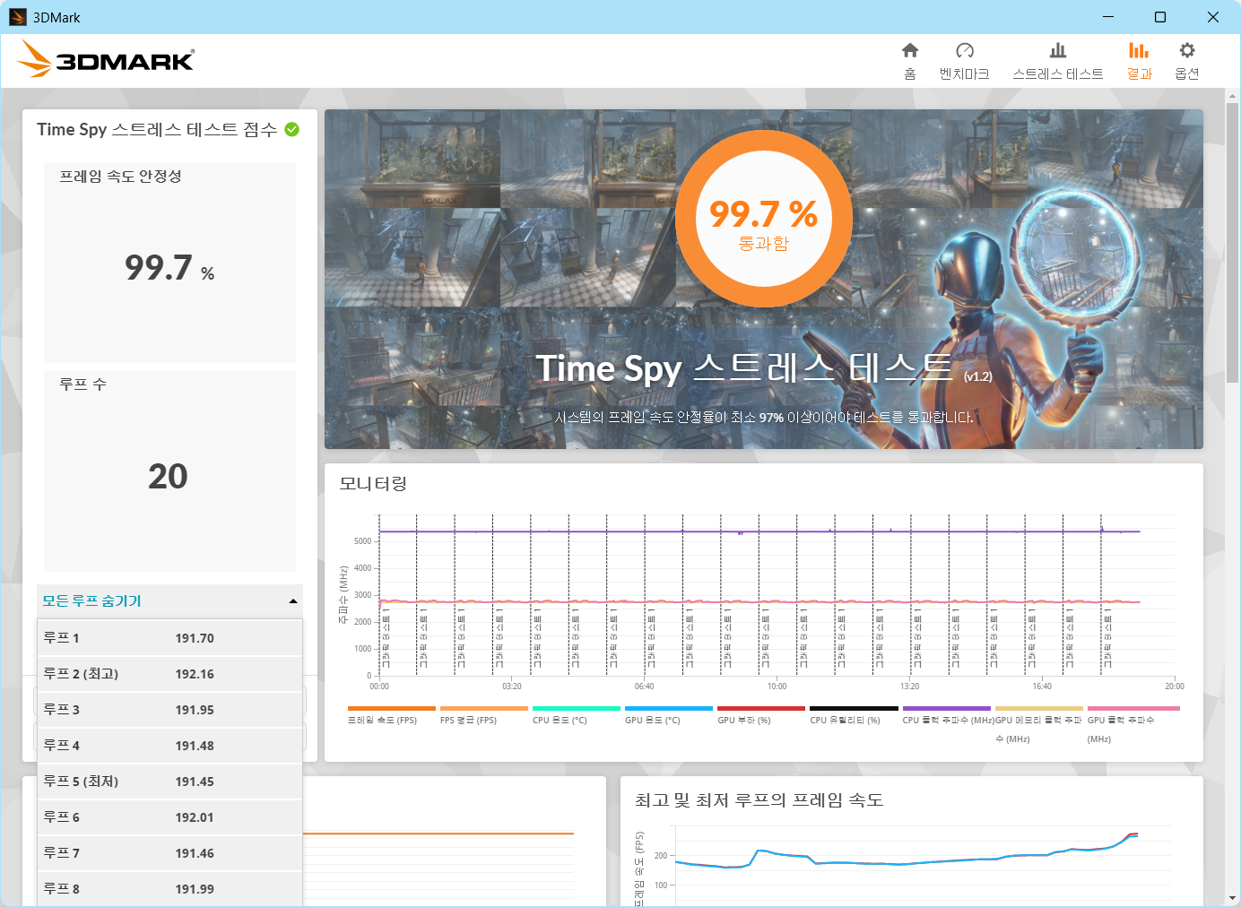The height and width of the screenshot is (907, 1241).
Task: Toggle GPU 부하 (%) legend swatch
Action: pyautogui.click(x=761, y=708)
